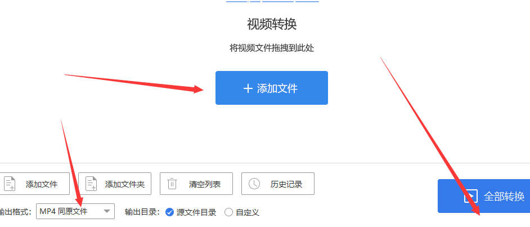The image size is (530, 227).
Task: Click the large blue 添加文件 button
Action: tap(271, 88)
